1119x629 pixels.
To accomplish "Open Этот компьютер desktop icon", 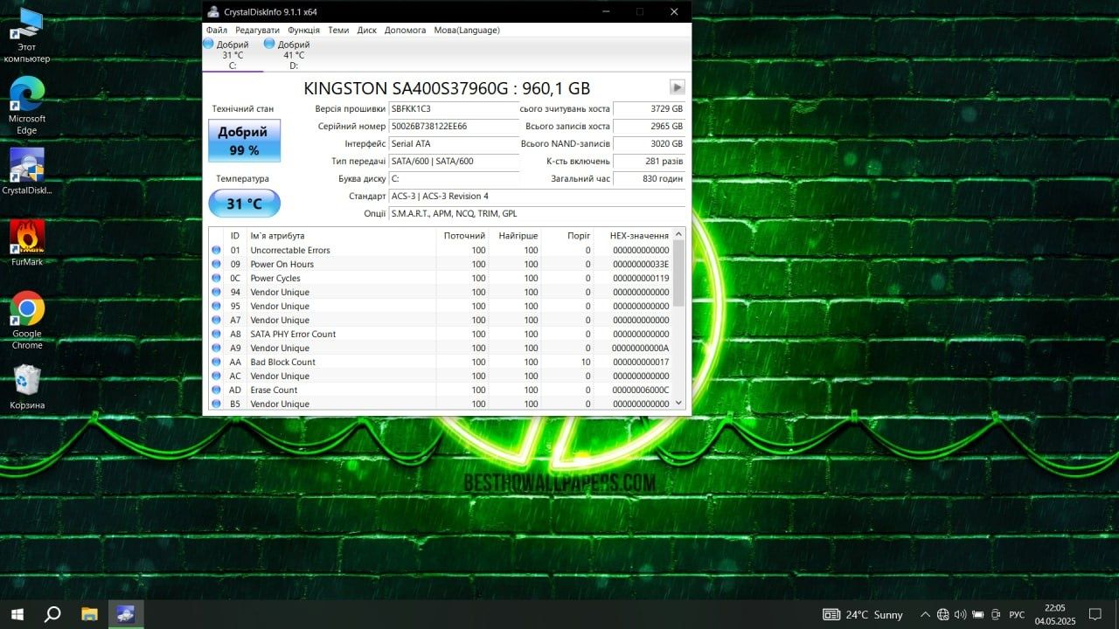I will click(x=27, y=36).
